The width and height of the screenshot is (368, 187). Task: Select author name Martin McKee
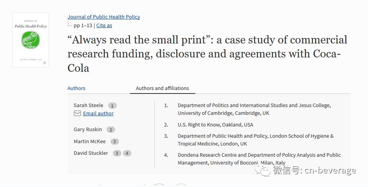[89, 141]
